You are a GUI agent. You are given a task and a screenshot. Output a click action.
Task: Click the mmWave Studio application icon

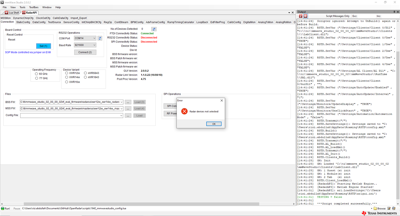pos(2,2)
